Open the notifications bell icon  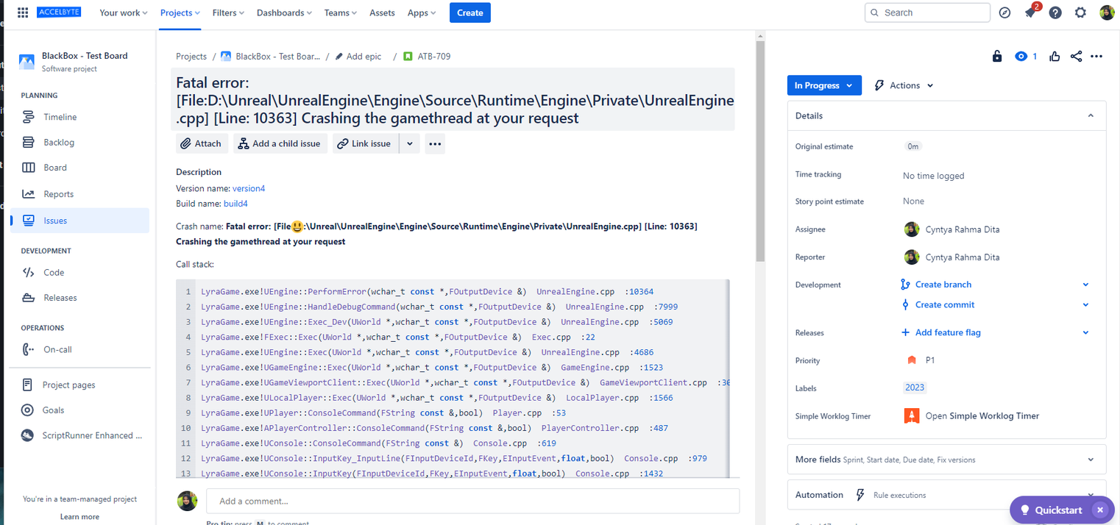click(1030, 12)
